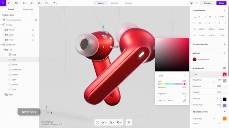Open the Preset description link
Viewport: 229px width, 128px height.
(x=13, y=20)
